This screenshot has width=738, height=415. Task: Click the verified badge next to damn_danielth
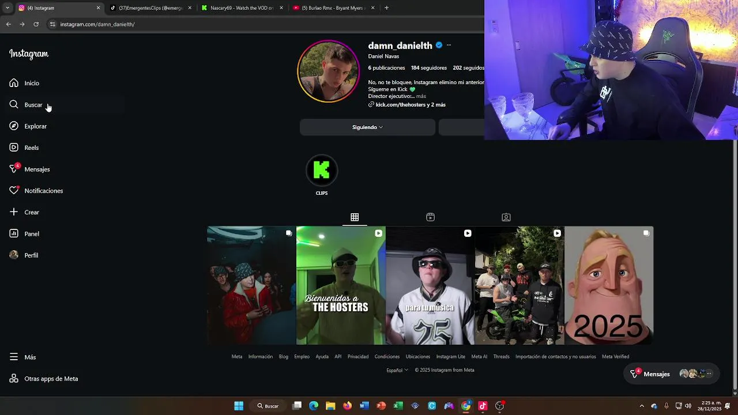(x=439, y=45)
